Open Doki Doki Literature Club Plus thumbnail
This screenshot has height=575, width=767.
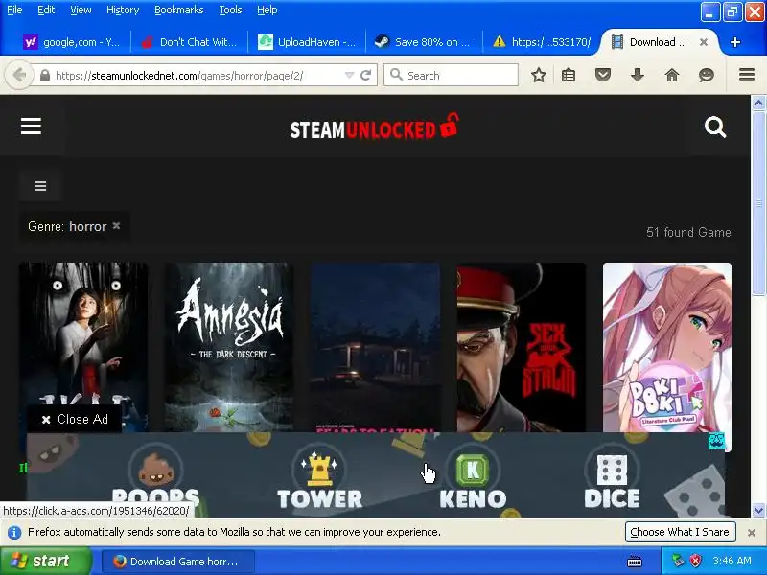[667, 347]
